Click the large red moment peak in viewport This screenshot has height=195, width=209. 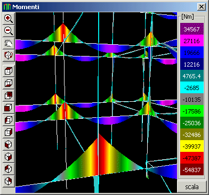tap(98, 157)
